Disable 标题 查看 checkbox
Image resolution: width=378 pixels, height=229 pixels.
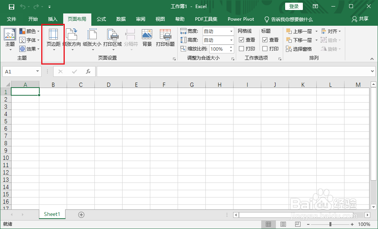click(265, 40)
